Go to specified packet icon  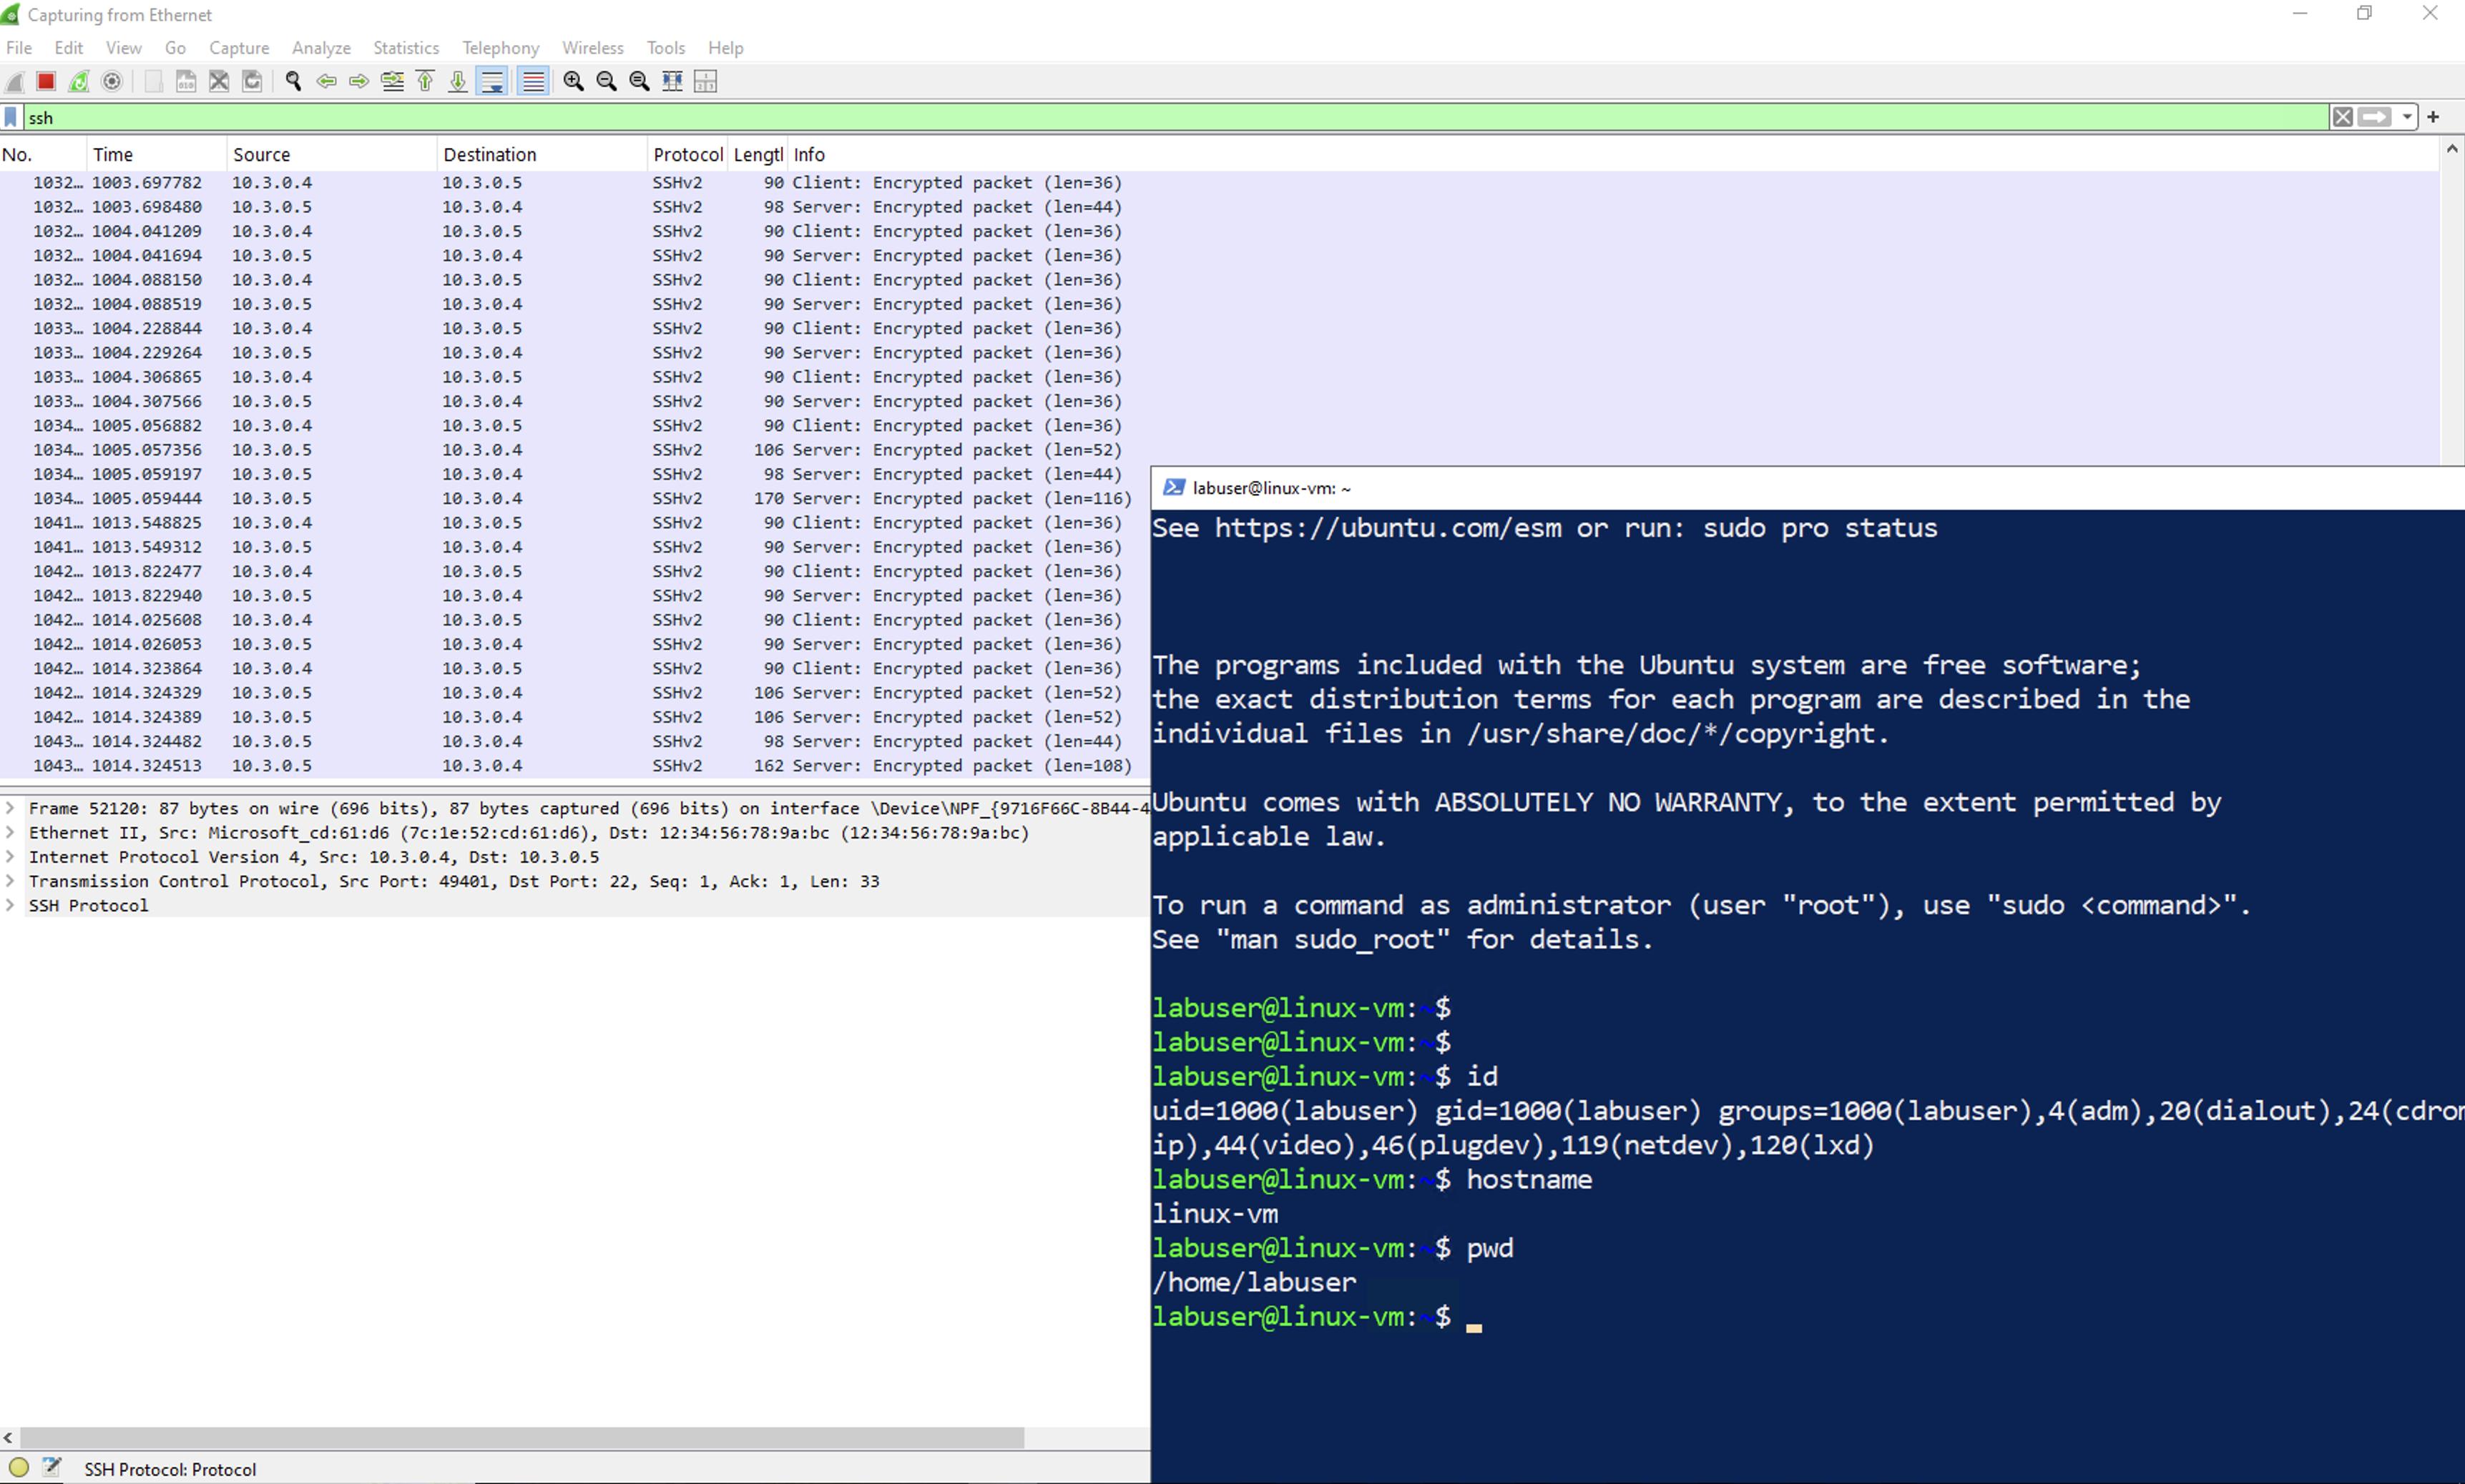pyautogui.click(x=392, y=81)
